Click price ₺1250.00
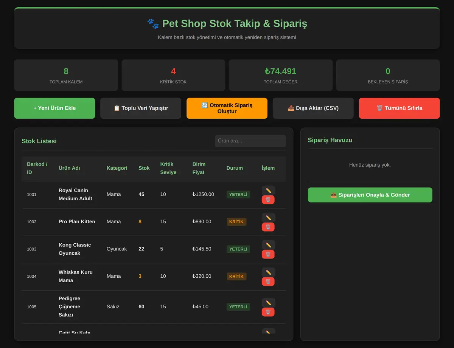Screen dimensions: 454x348 tap(203, 195)
